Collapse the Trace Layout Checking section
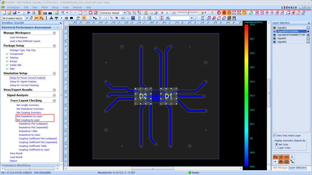312x175 pixels. 54,100
